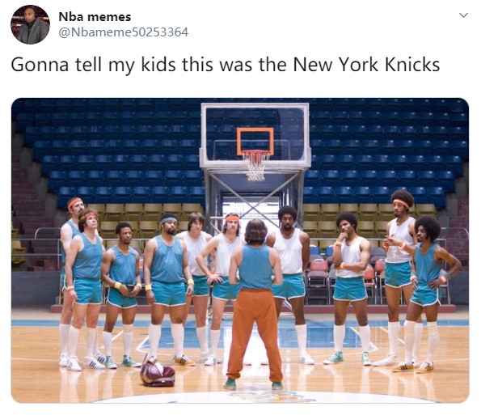Click the basketball net in the photo
Image resolution: width=481 pixels, height=415 pixels.
255,166
